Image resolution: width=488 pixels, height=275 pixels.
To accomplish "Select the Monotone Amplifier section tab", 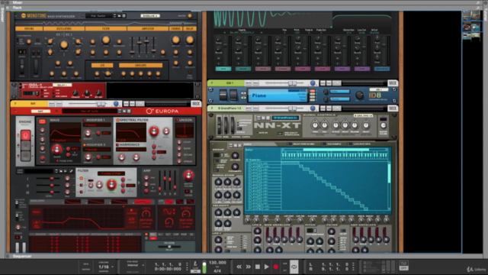I will (147, 29).
